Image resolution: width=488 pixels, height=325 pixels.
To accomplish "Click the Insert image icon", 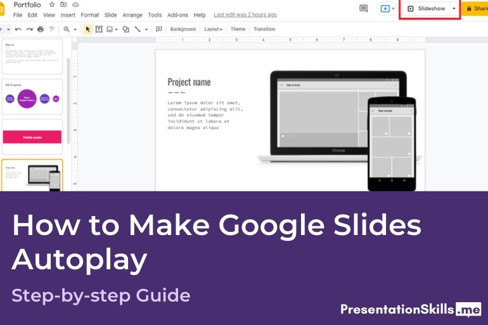I will point(110,29).
